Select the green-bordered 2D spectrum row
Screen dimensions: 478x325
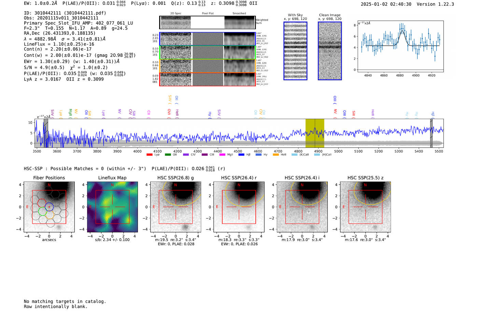point(208,52)
